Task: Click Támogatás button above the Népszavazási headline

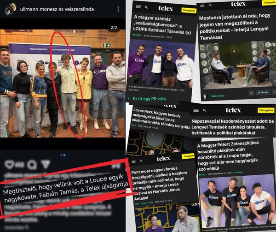Action: tap(266, 110)
